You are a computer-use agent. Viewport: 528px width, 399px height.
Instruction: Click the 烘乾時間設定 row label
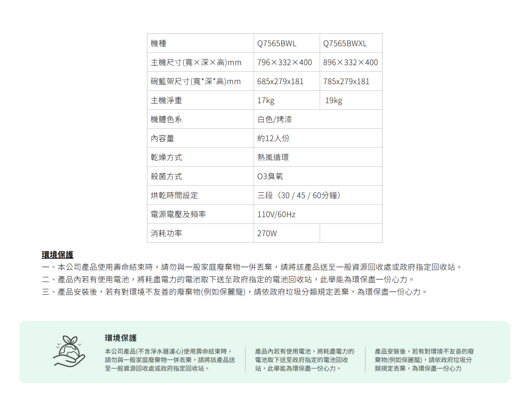point(174,195)
